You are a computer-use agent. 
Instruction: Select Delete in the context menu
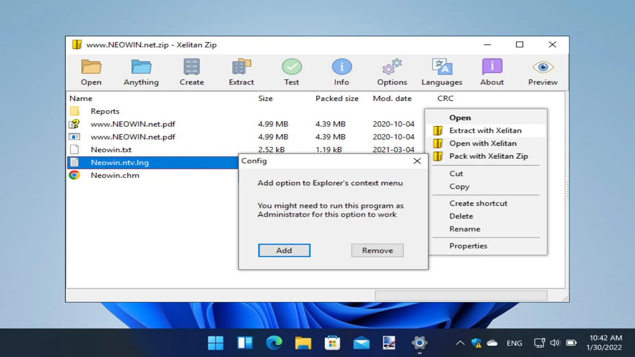point(461,216)
